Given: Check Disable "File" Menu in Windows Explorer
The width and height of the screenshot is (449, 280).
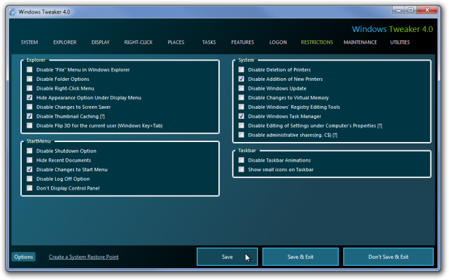Looking at the screenshot, I should (29, 69).
